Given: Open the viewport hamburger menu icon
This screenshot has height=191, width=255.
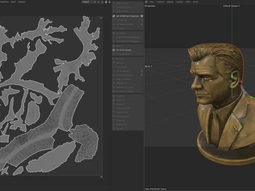Looking at the screenshot, I should (x=146, y=2).
